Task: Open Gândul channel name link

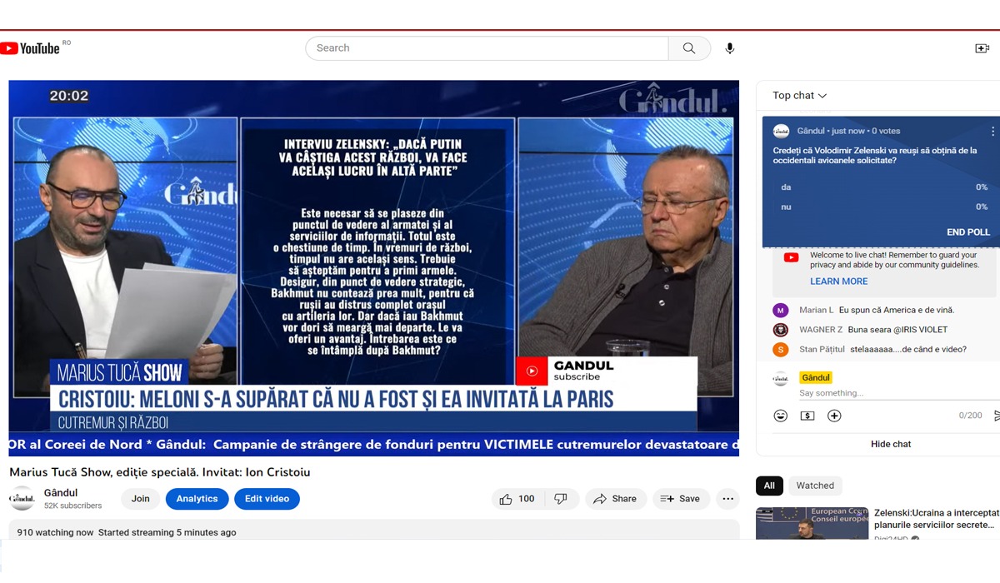Action: pos(61,493)
